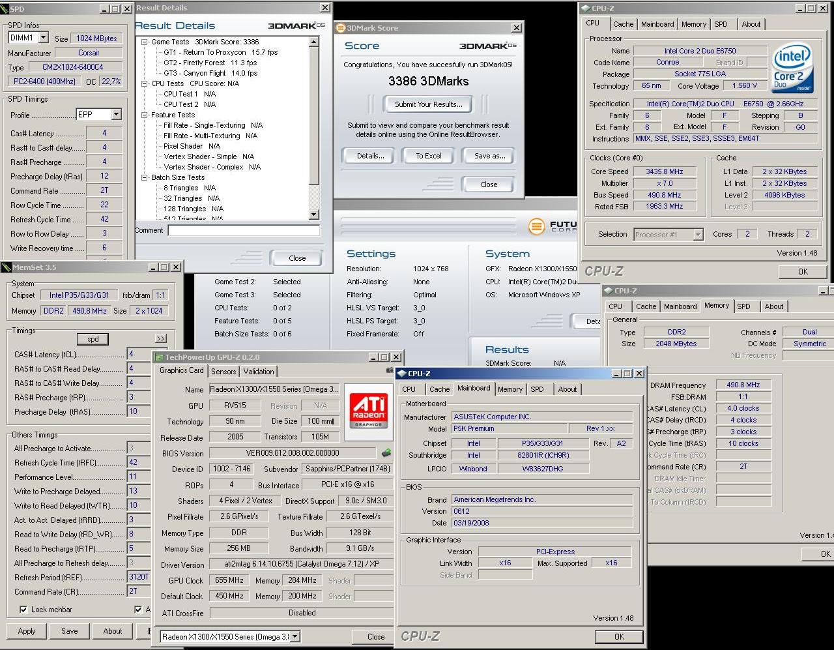Click the Result Details scrollbar down arrow

pyautogui.click(x=313, y=214)
